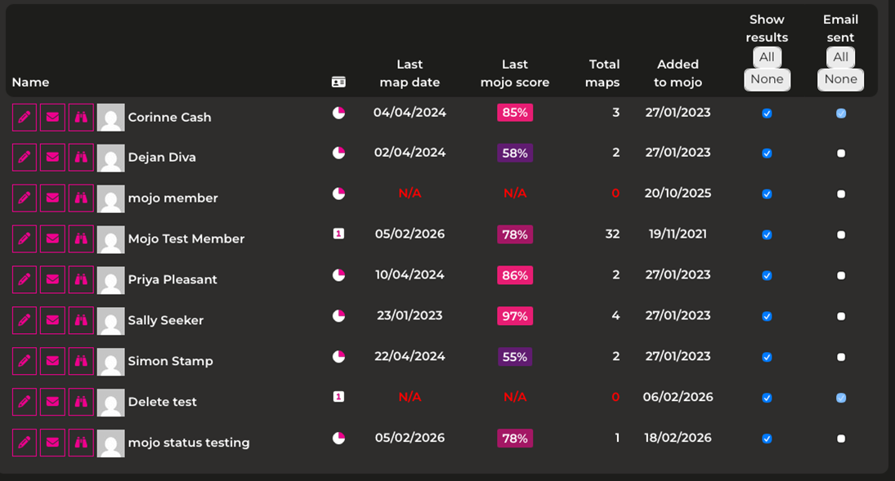Click Corinne Cash's 85% score badge
The height and width of the screenshot is (481, 895).
click(515, 113)
